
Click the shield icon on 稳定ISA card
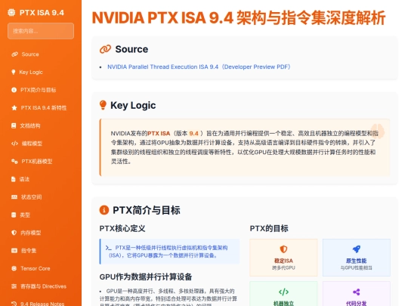(283, 249)
